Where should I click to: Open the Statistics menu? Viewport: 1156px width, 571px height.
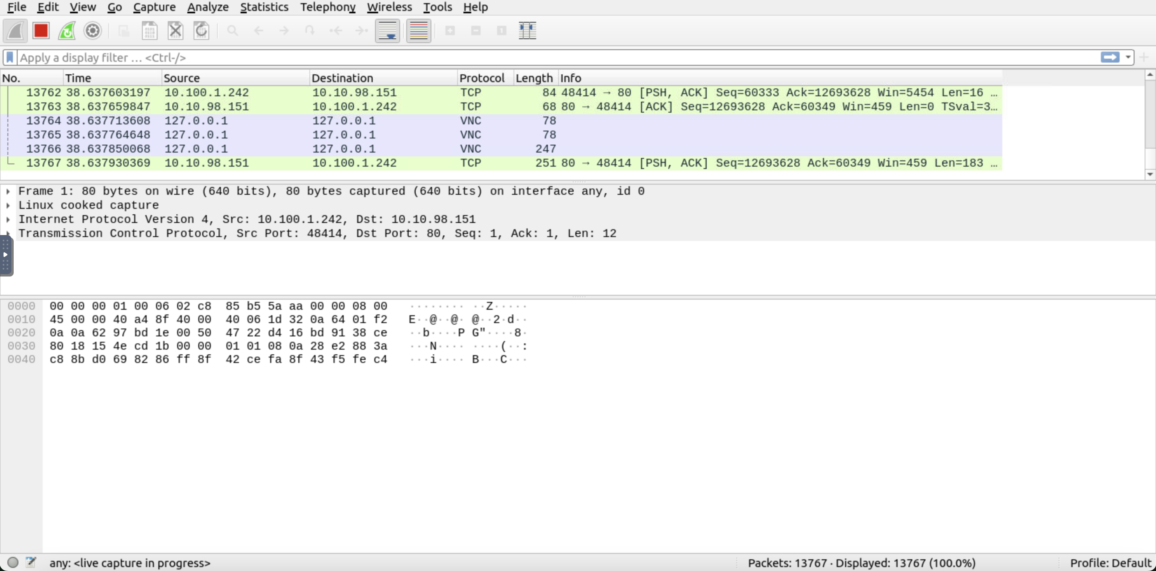coord(264,7)
